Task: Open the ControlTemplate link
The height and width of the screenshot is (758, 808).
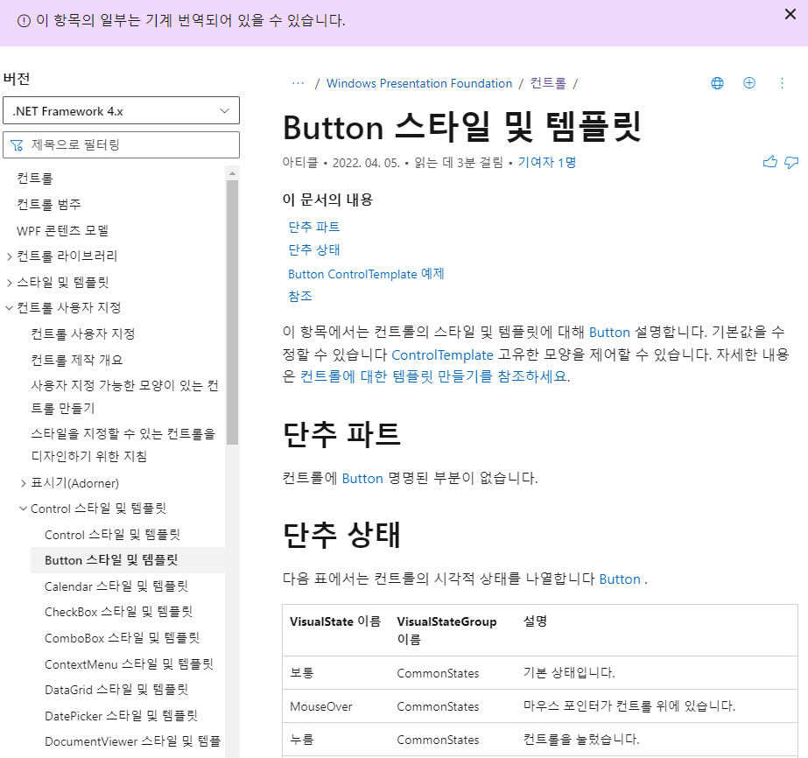Action: [x=442, y=354]
